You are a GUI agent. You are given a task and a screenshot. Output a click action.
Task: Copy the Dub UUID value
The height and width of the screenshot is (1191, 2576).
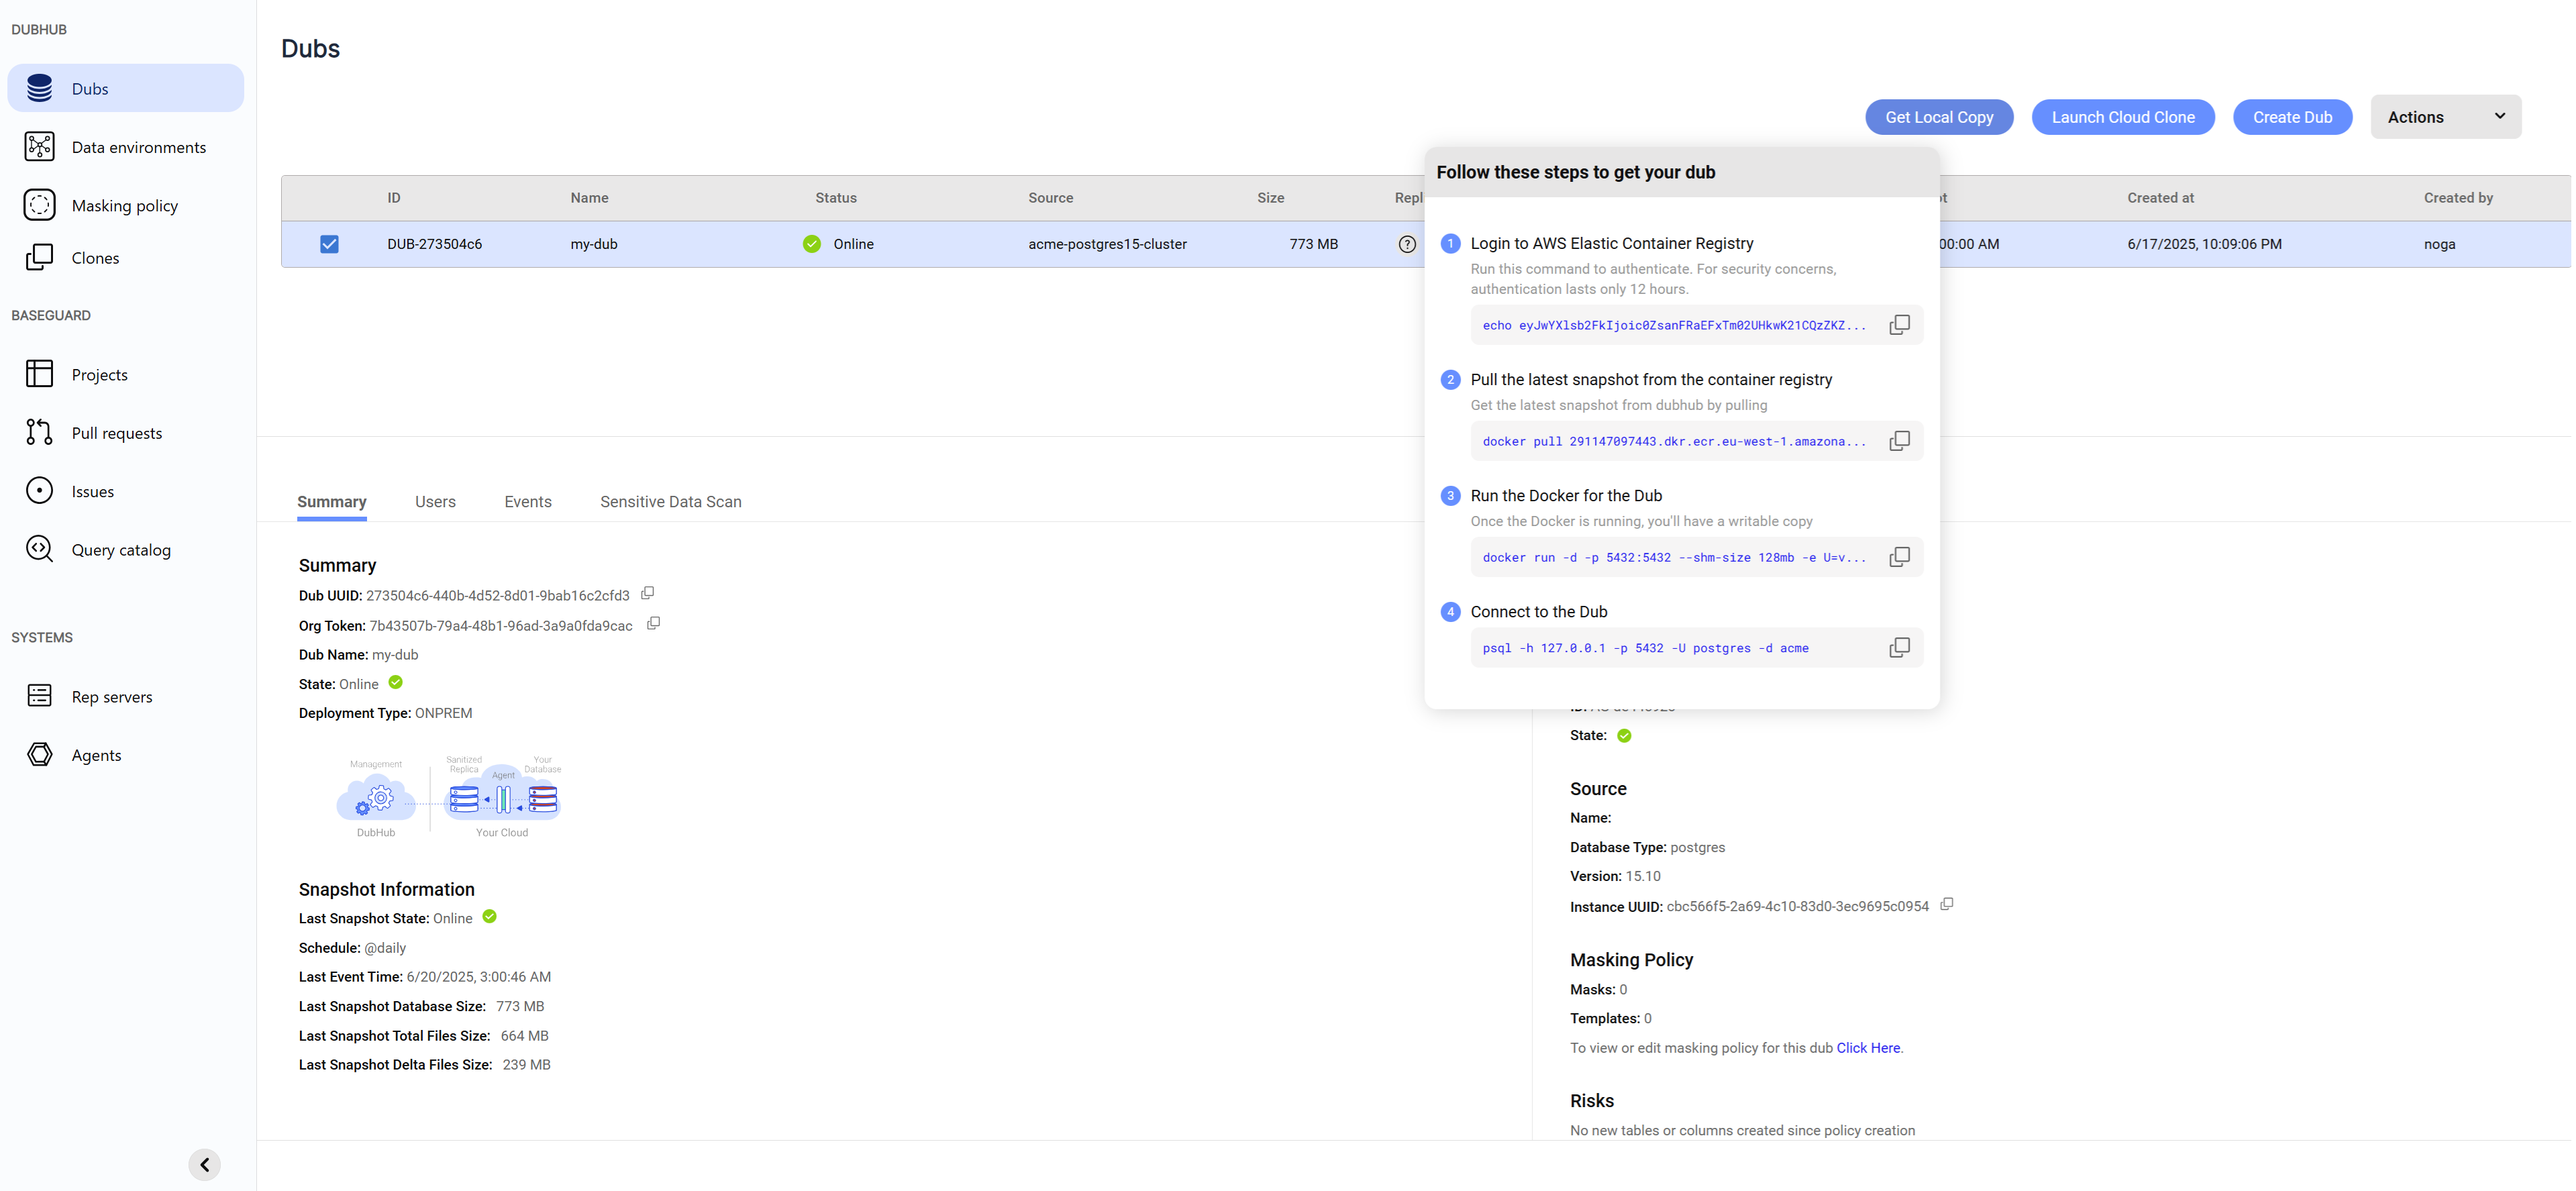647,594
